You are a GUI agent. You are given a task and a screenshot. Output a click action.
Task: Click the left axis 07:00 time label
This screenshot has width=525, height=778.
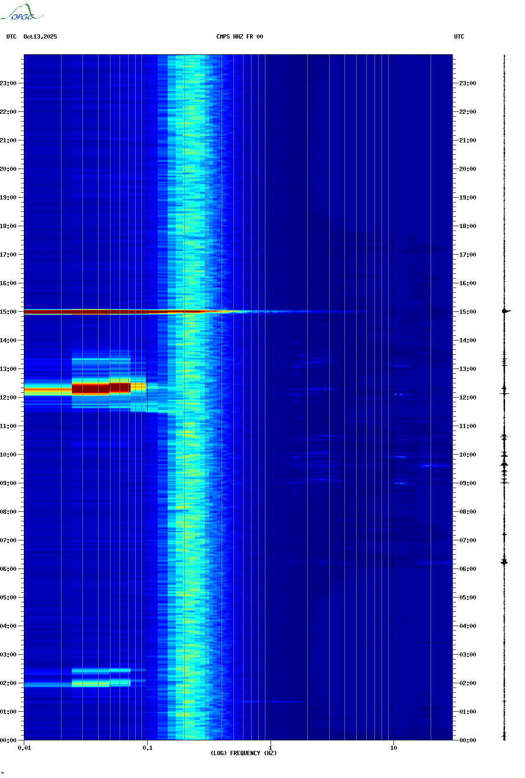[8, 540]
